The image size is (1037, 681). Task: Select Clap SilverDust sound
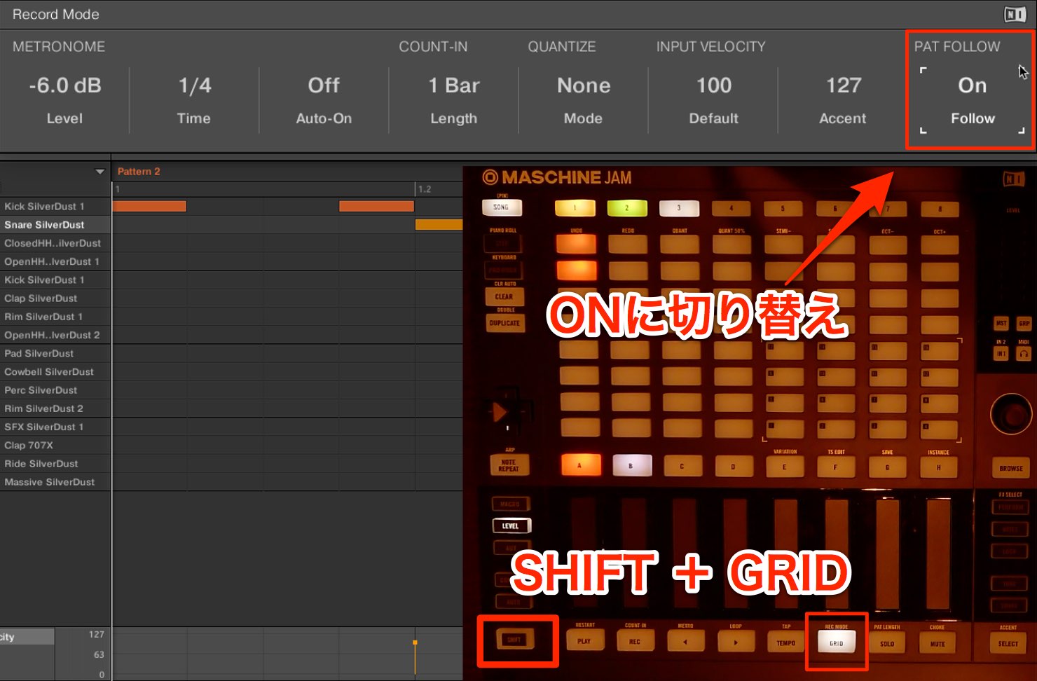55,298
